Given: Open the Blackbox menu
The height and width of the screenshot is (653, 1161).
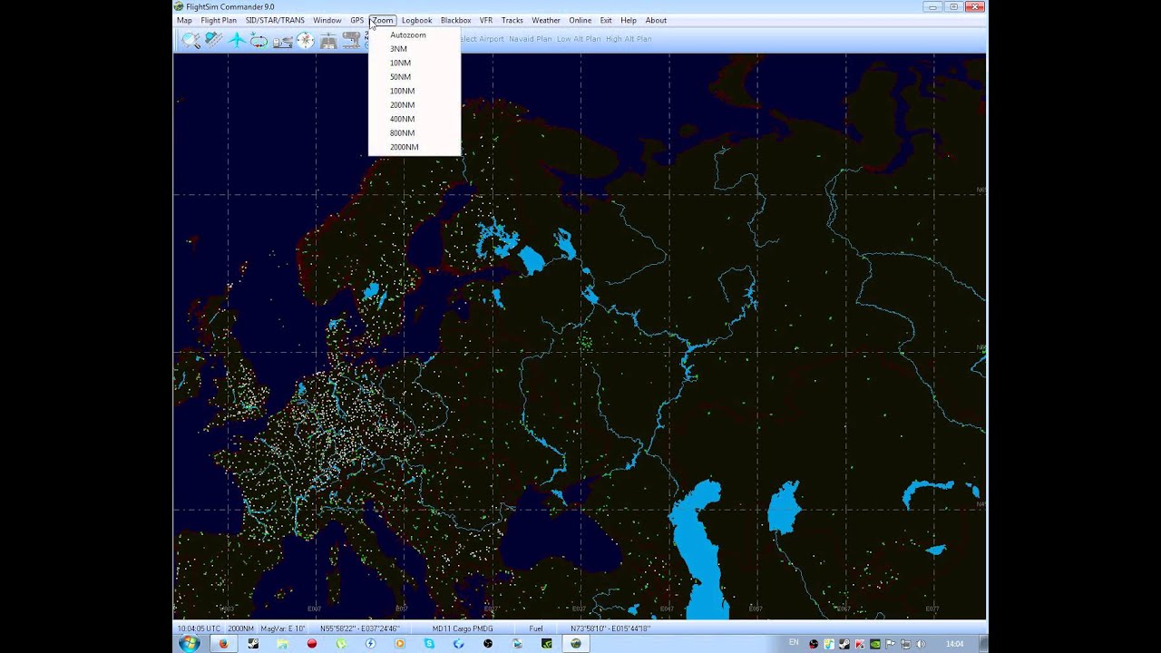Looking at the screenshot, I should pos(456,20).
